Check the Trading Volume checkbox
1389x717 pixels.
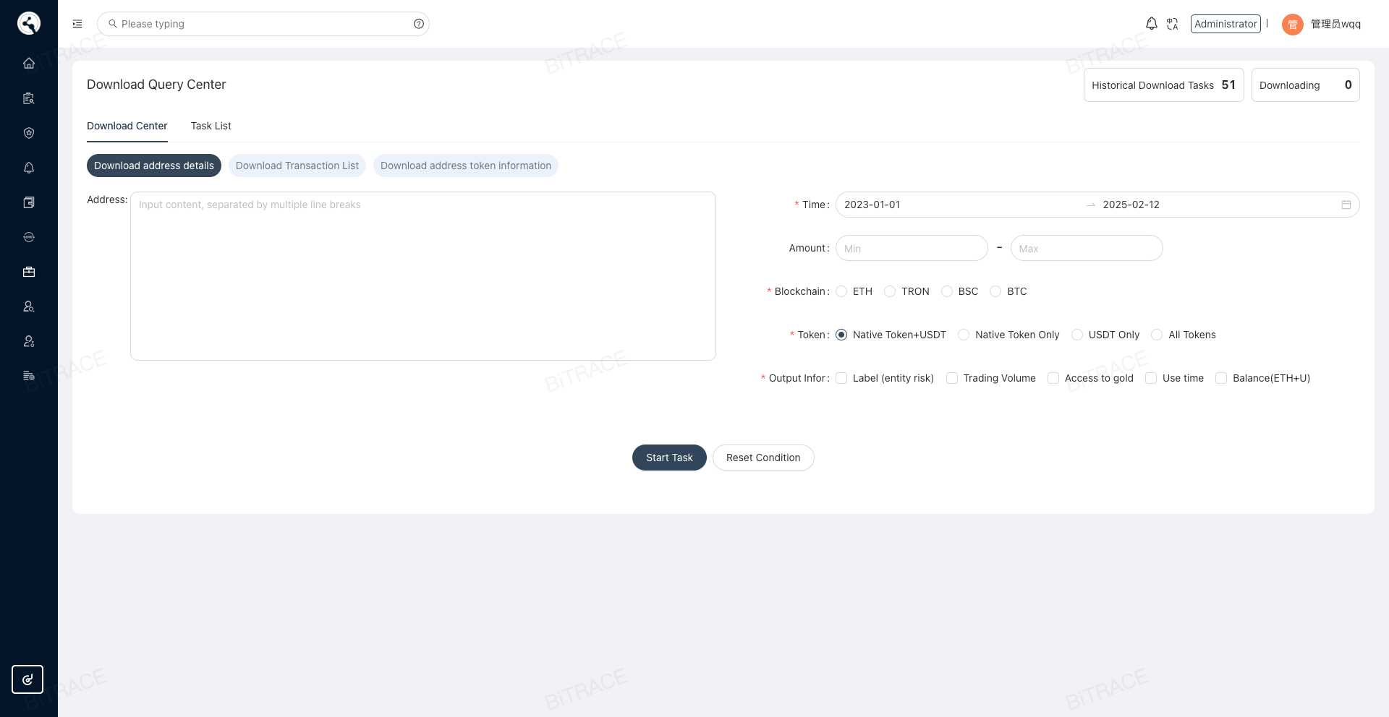(952, 378)
